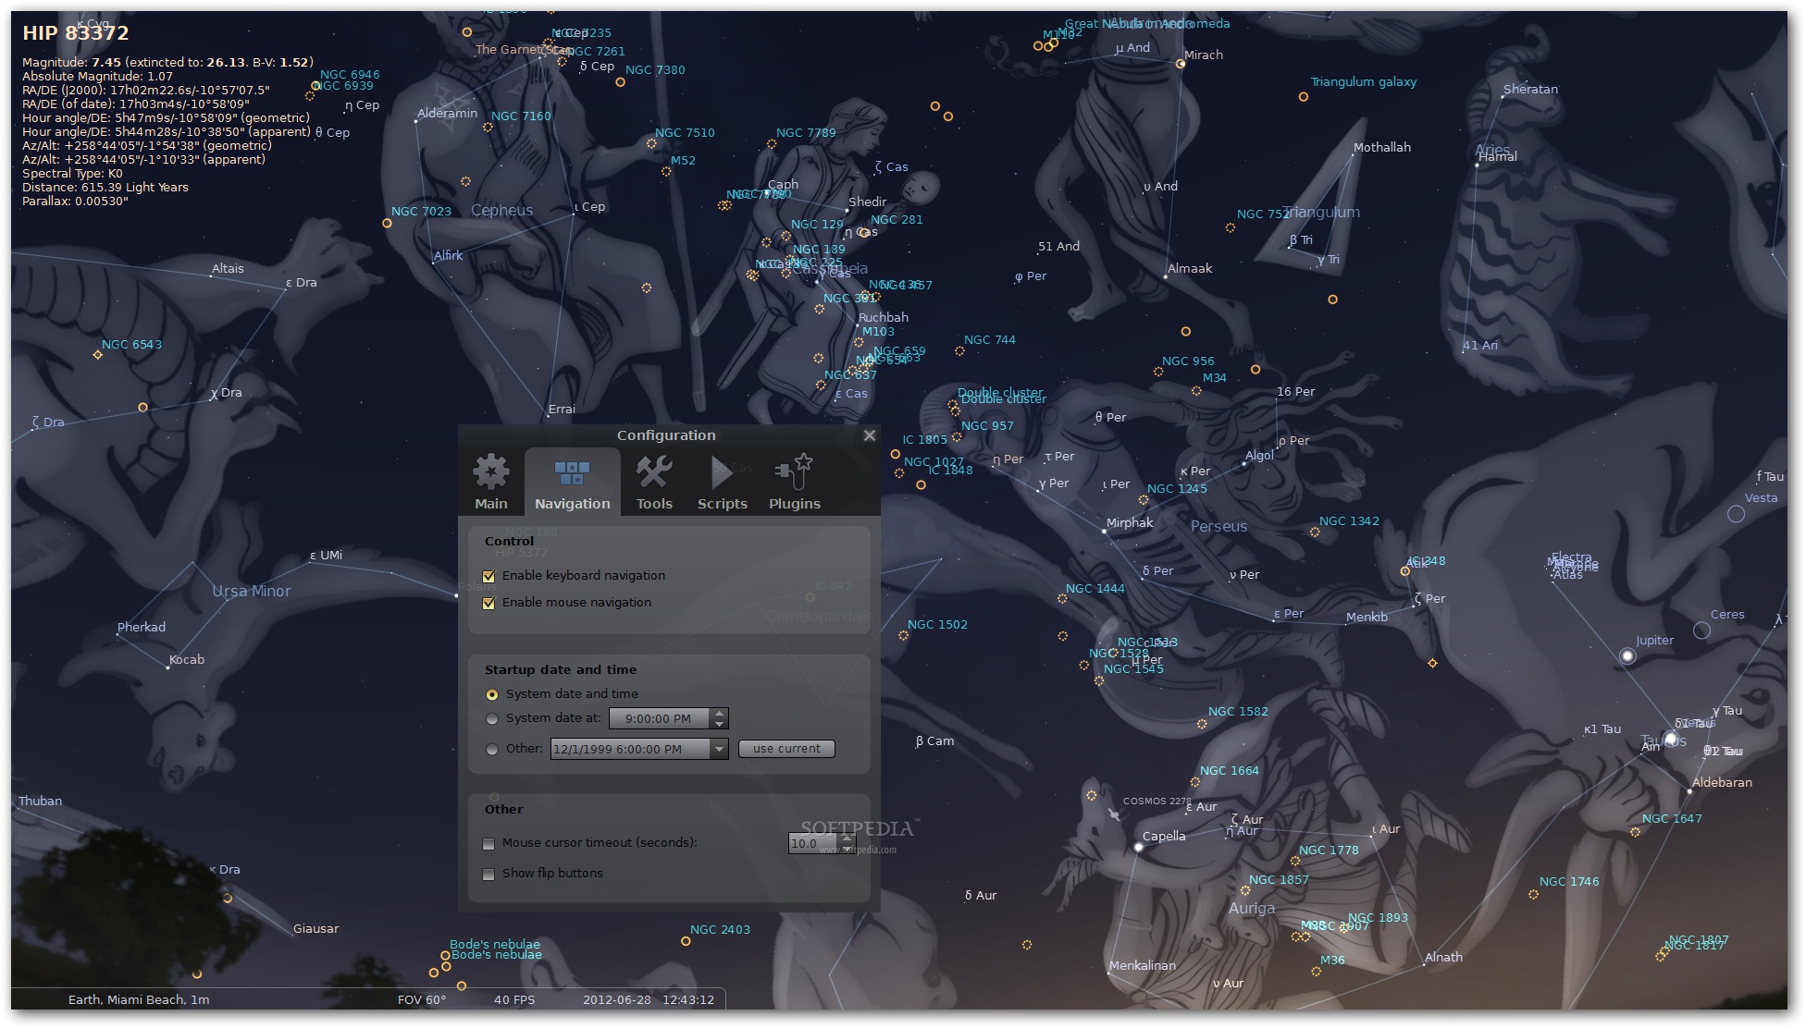Switch to the Tools tab
The width and height of the screenshot is (1806, 1028).
[x=654, y=481]
